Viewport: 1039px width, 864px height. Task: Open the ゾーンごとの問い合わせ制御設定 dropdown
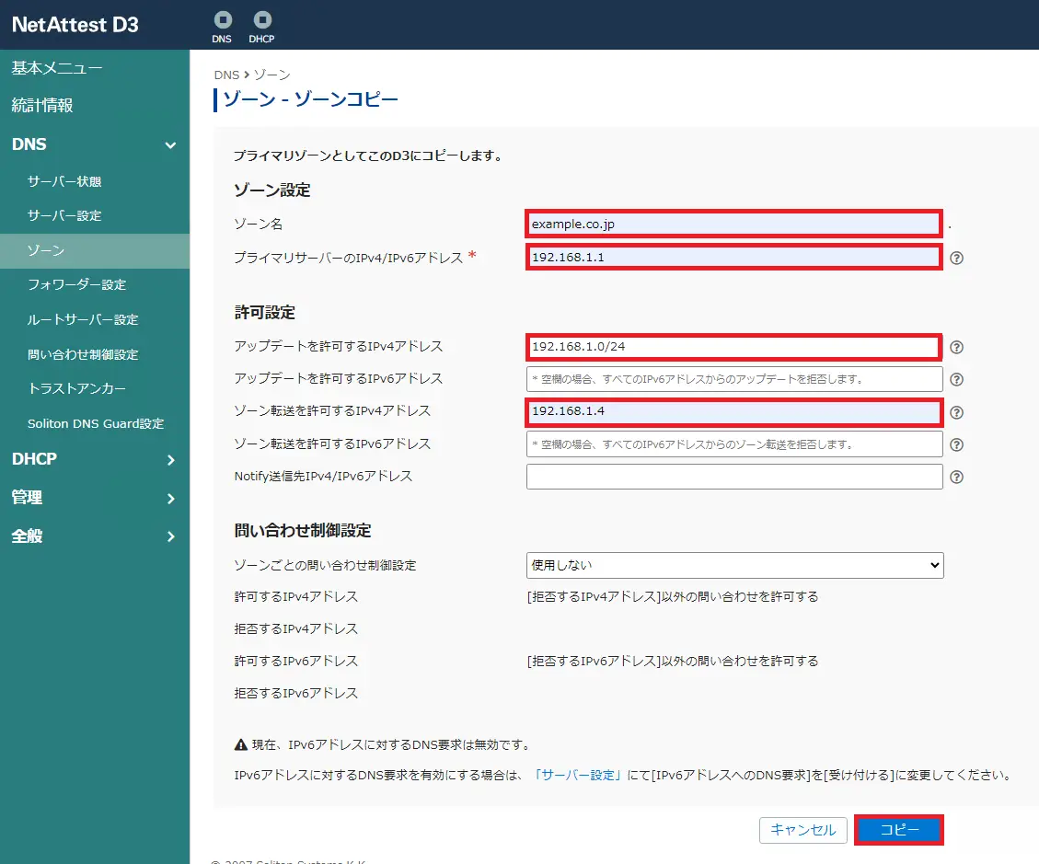[x=735, y=565]
